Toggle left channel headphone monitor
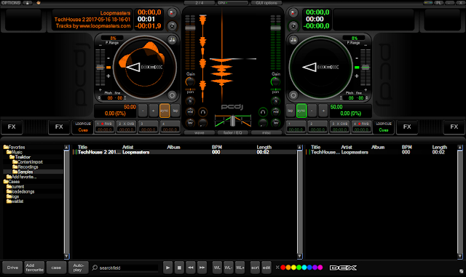This screenshot has height=277, width=466. coord(202,112)
